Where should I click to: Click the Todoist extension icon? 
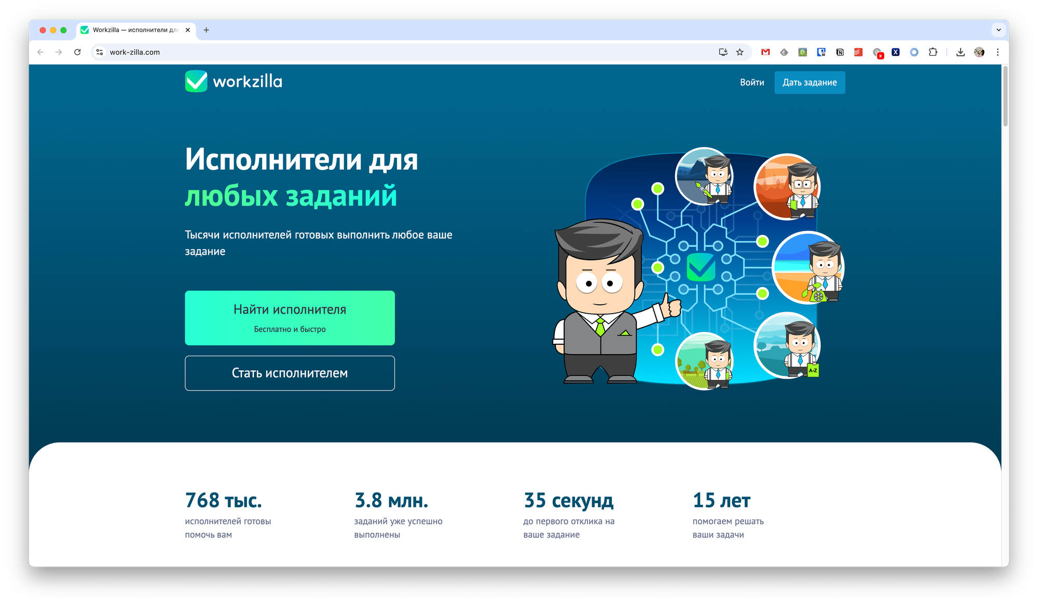858,52
